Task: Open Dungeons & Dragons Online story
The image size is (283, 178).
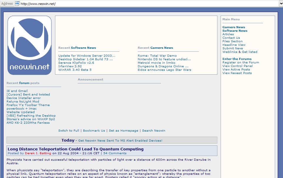Action: tap(163, 66)
